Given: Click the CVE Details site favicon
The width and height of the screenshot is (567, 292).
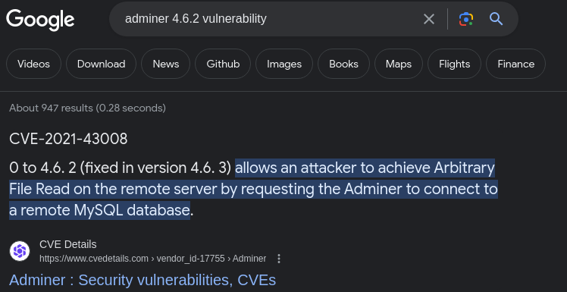Looking at the screenshot, I should coord(20,251).
